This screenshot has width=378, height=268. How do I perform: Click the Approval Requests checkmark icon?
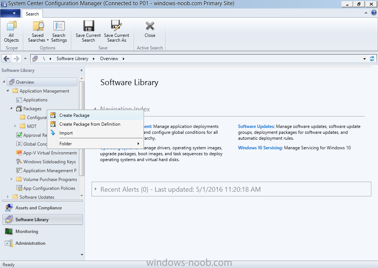19,135
